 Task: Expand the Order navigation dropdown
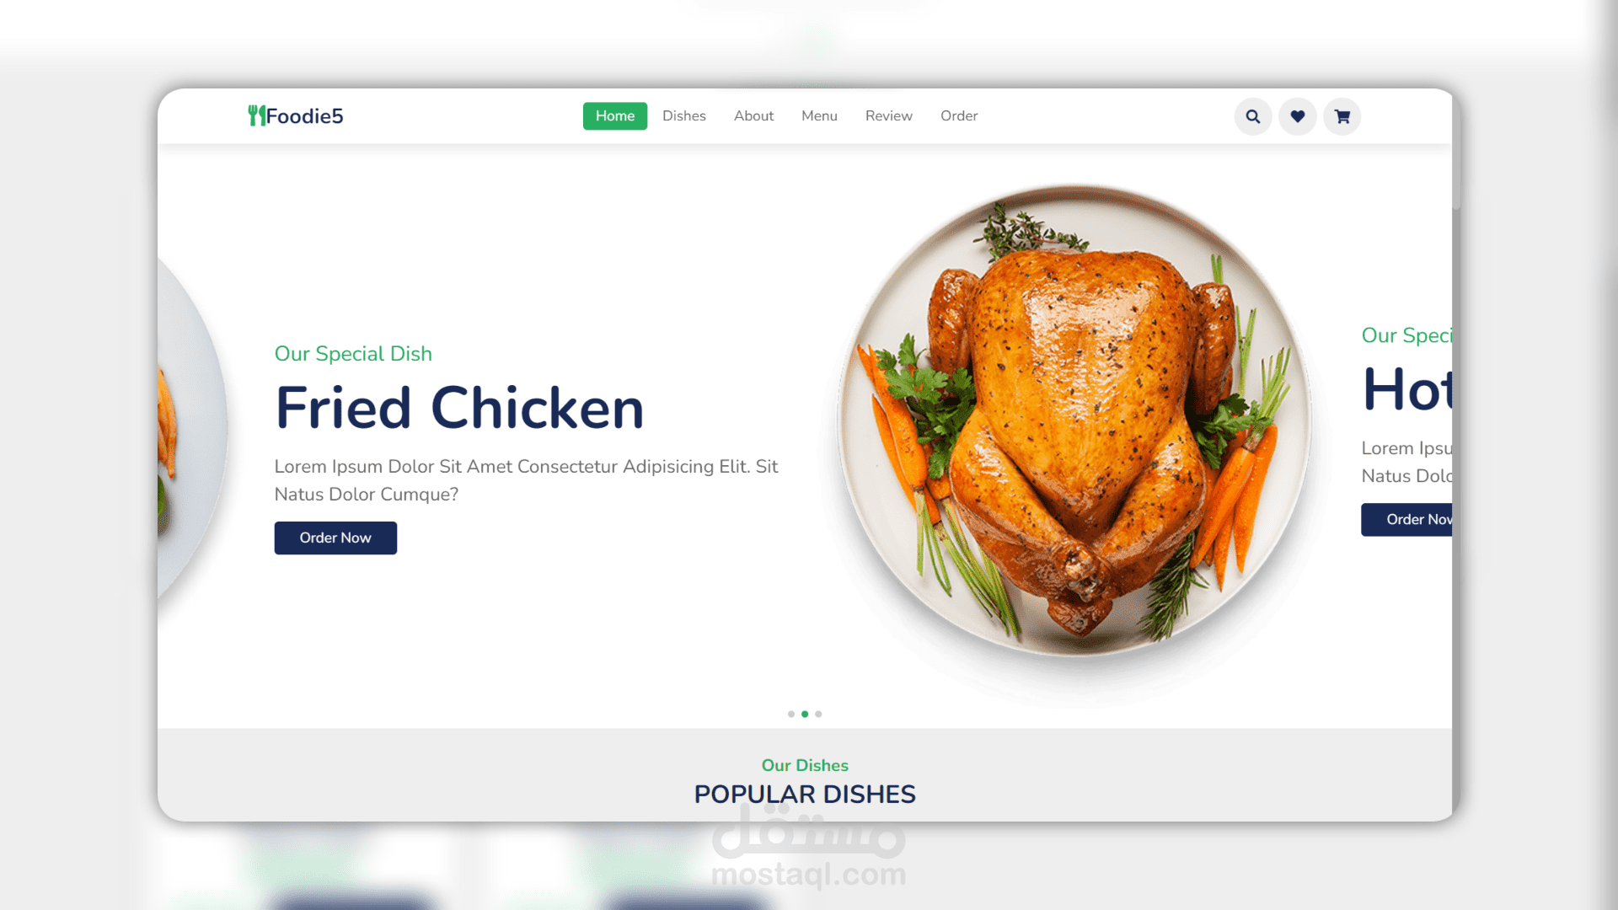[x=959, y=115]
